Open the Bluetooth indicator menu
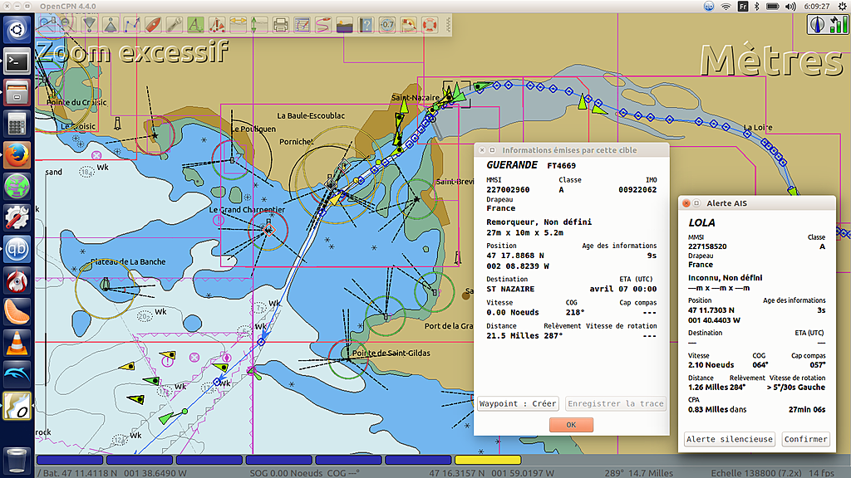851x478 pixels. [x=756, y=7]
